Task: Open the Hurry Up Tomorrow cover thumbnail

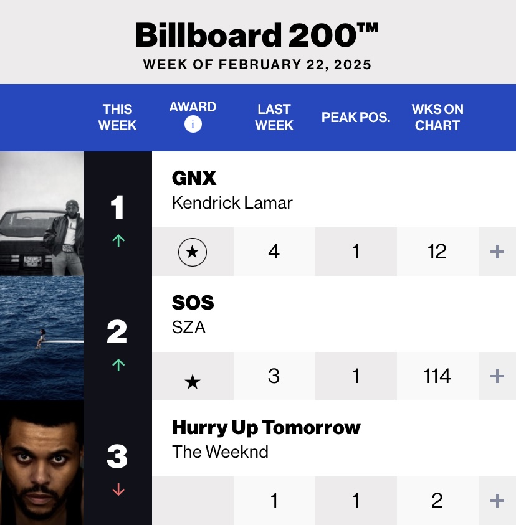Action: pos(42,463)
